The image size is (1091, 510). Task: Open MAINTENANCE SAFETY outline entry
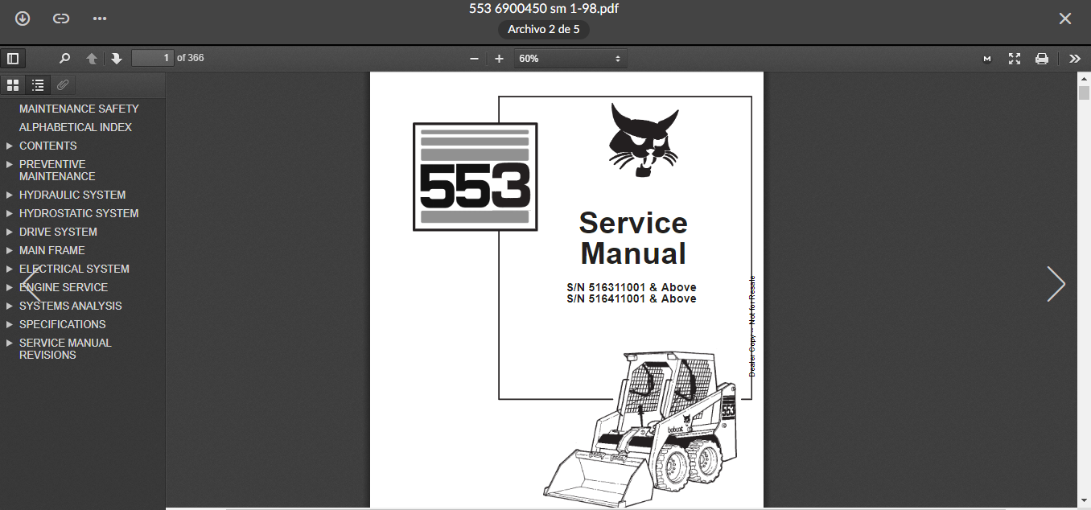[79, 109]
